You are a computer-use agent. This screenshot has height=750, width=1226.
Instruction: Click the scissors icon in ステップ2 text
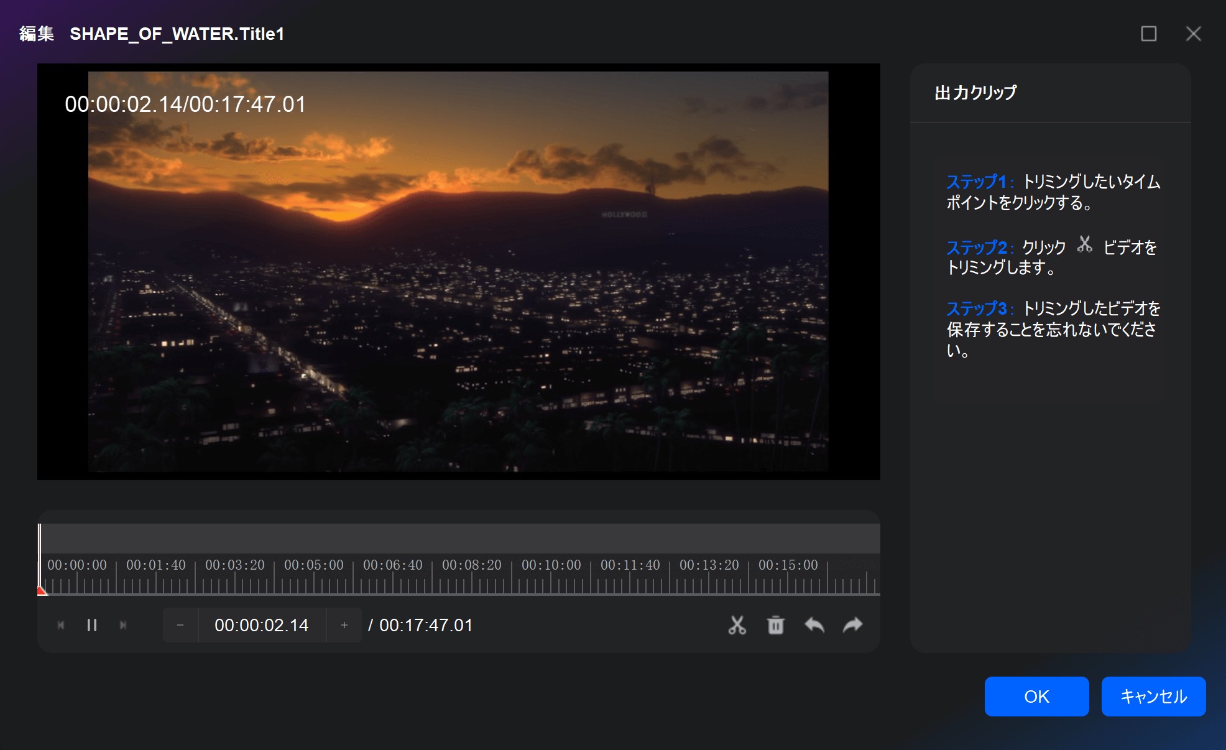tap(1085, 244)
